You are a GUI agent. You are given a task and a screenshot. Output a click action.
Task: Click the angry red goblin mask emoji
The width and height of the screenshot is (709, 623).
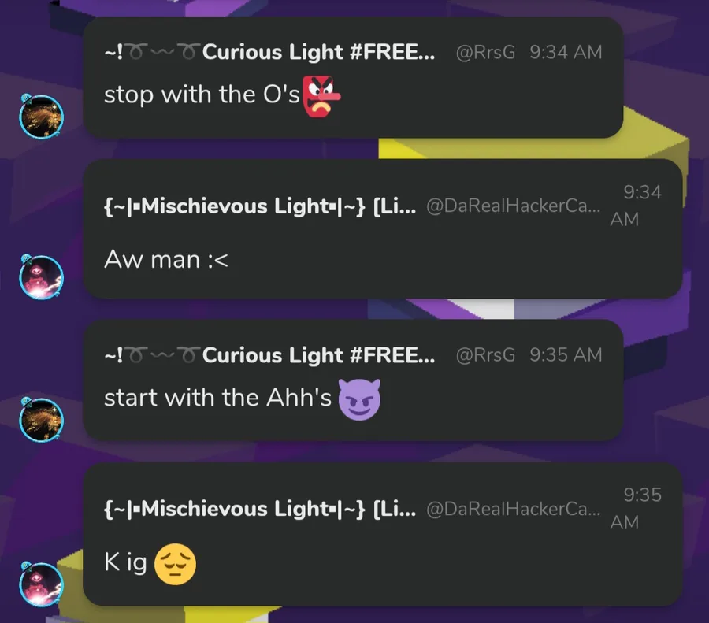321,96
